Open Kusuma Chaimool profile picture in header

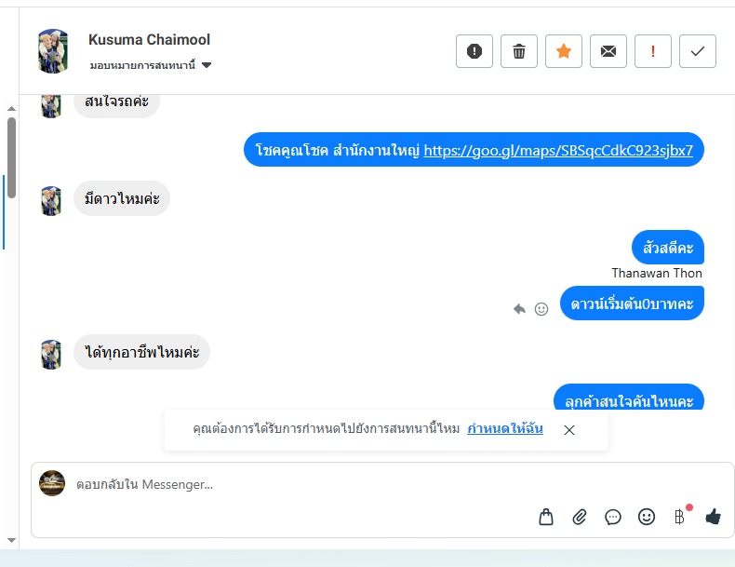click(53, 50)
